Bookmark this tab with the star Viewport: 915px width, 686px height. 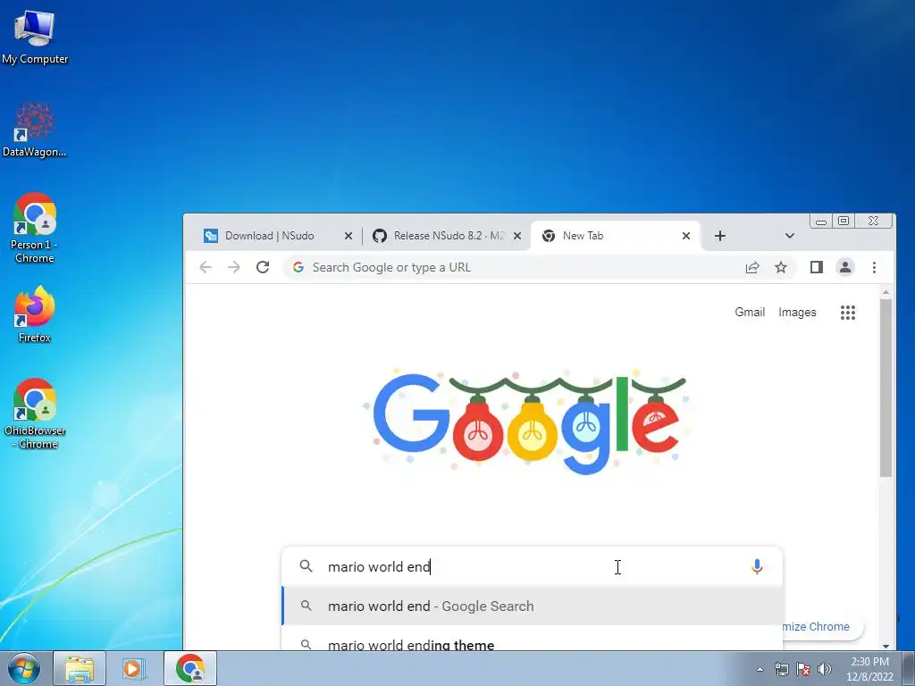[x=781, y=267]
